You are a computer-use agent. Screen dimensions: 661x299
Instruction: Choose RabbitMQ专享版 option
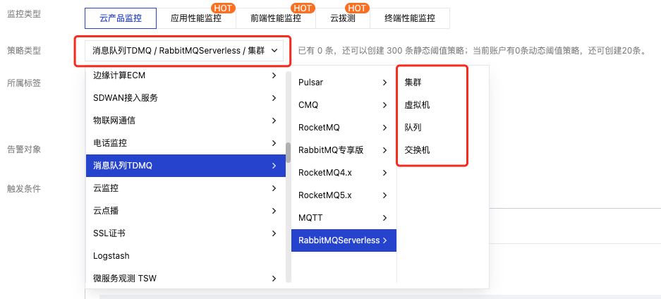coord(344,150)
